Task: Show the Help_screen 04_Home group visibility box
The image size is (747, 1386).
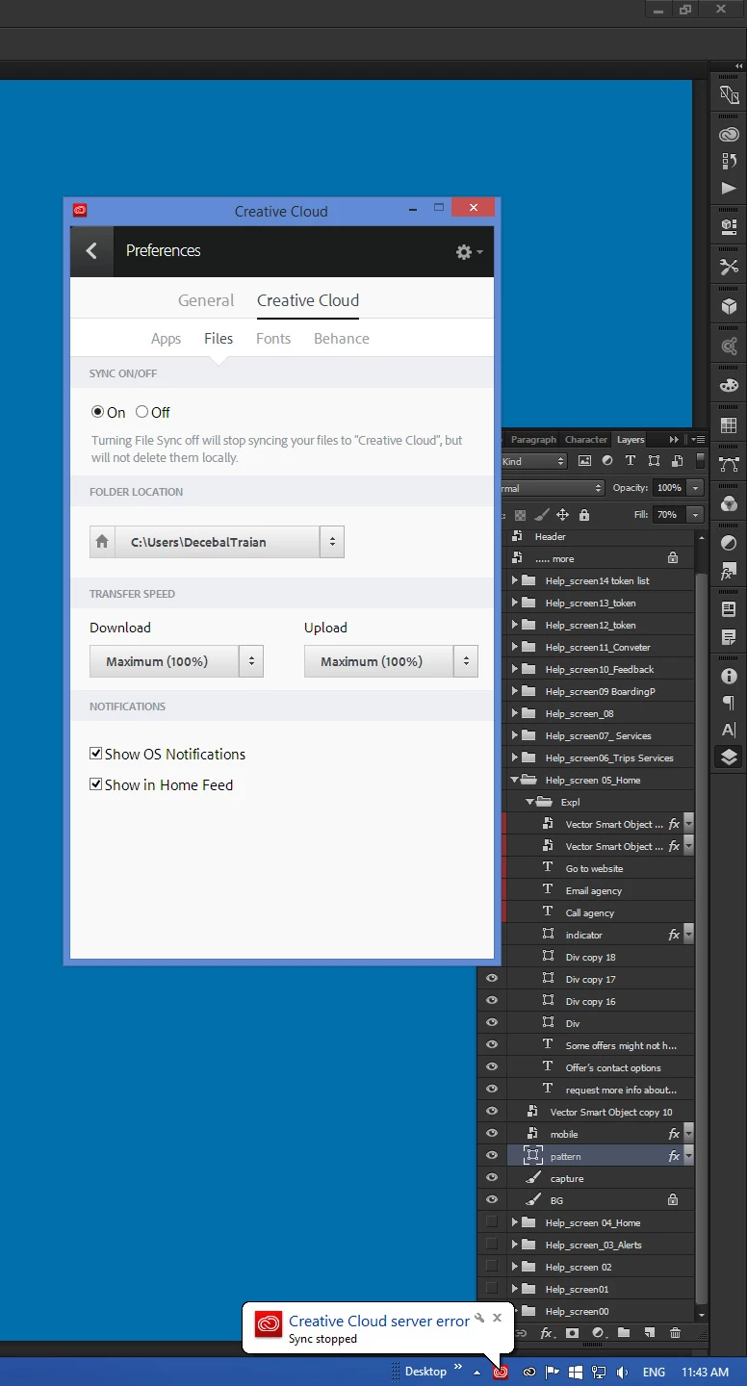Action: pos(492,1222)
